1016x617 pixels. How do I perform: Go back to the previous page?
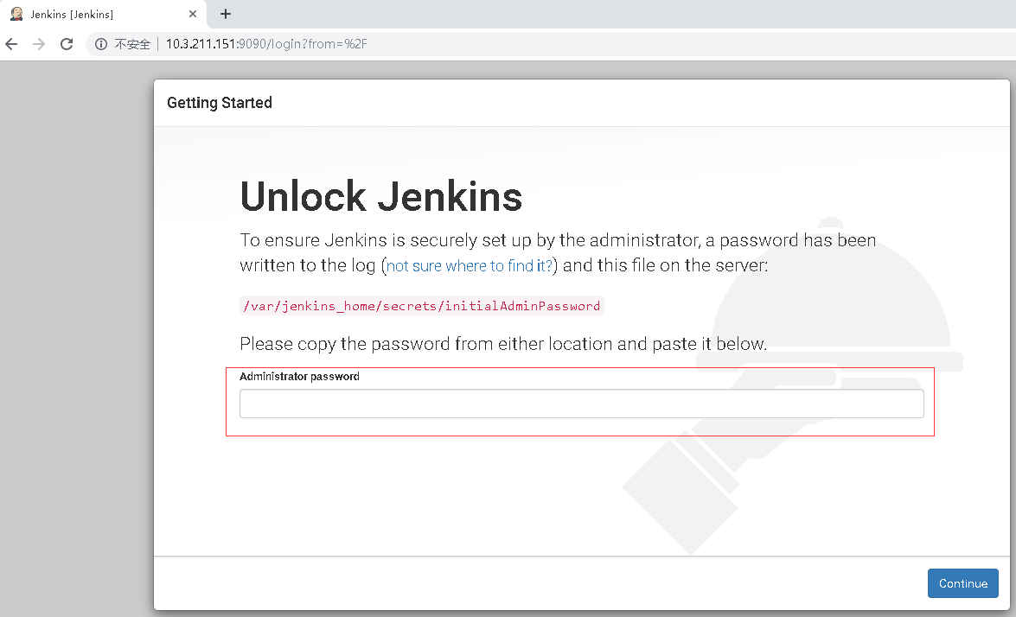click(11, 44)
